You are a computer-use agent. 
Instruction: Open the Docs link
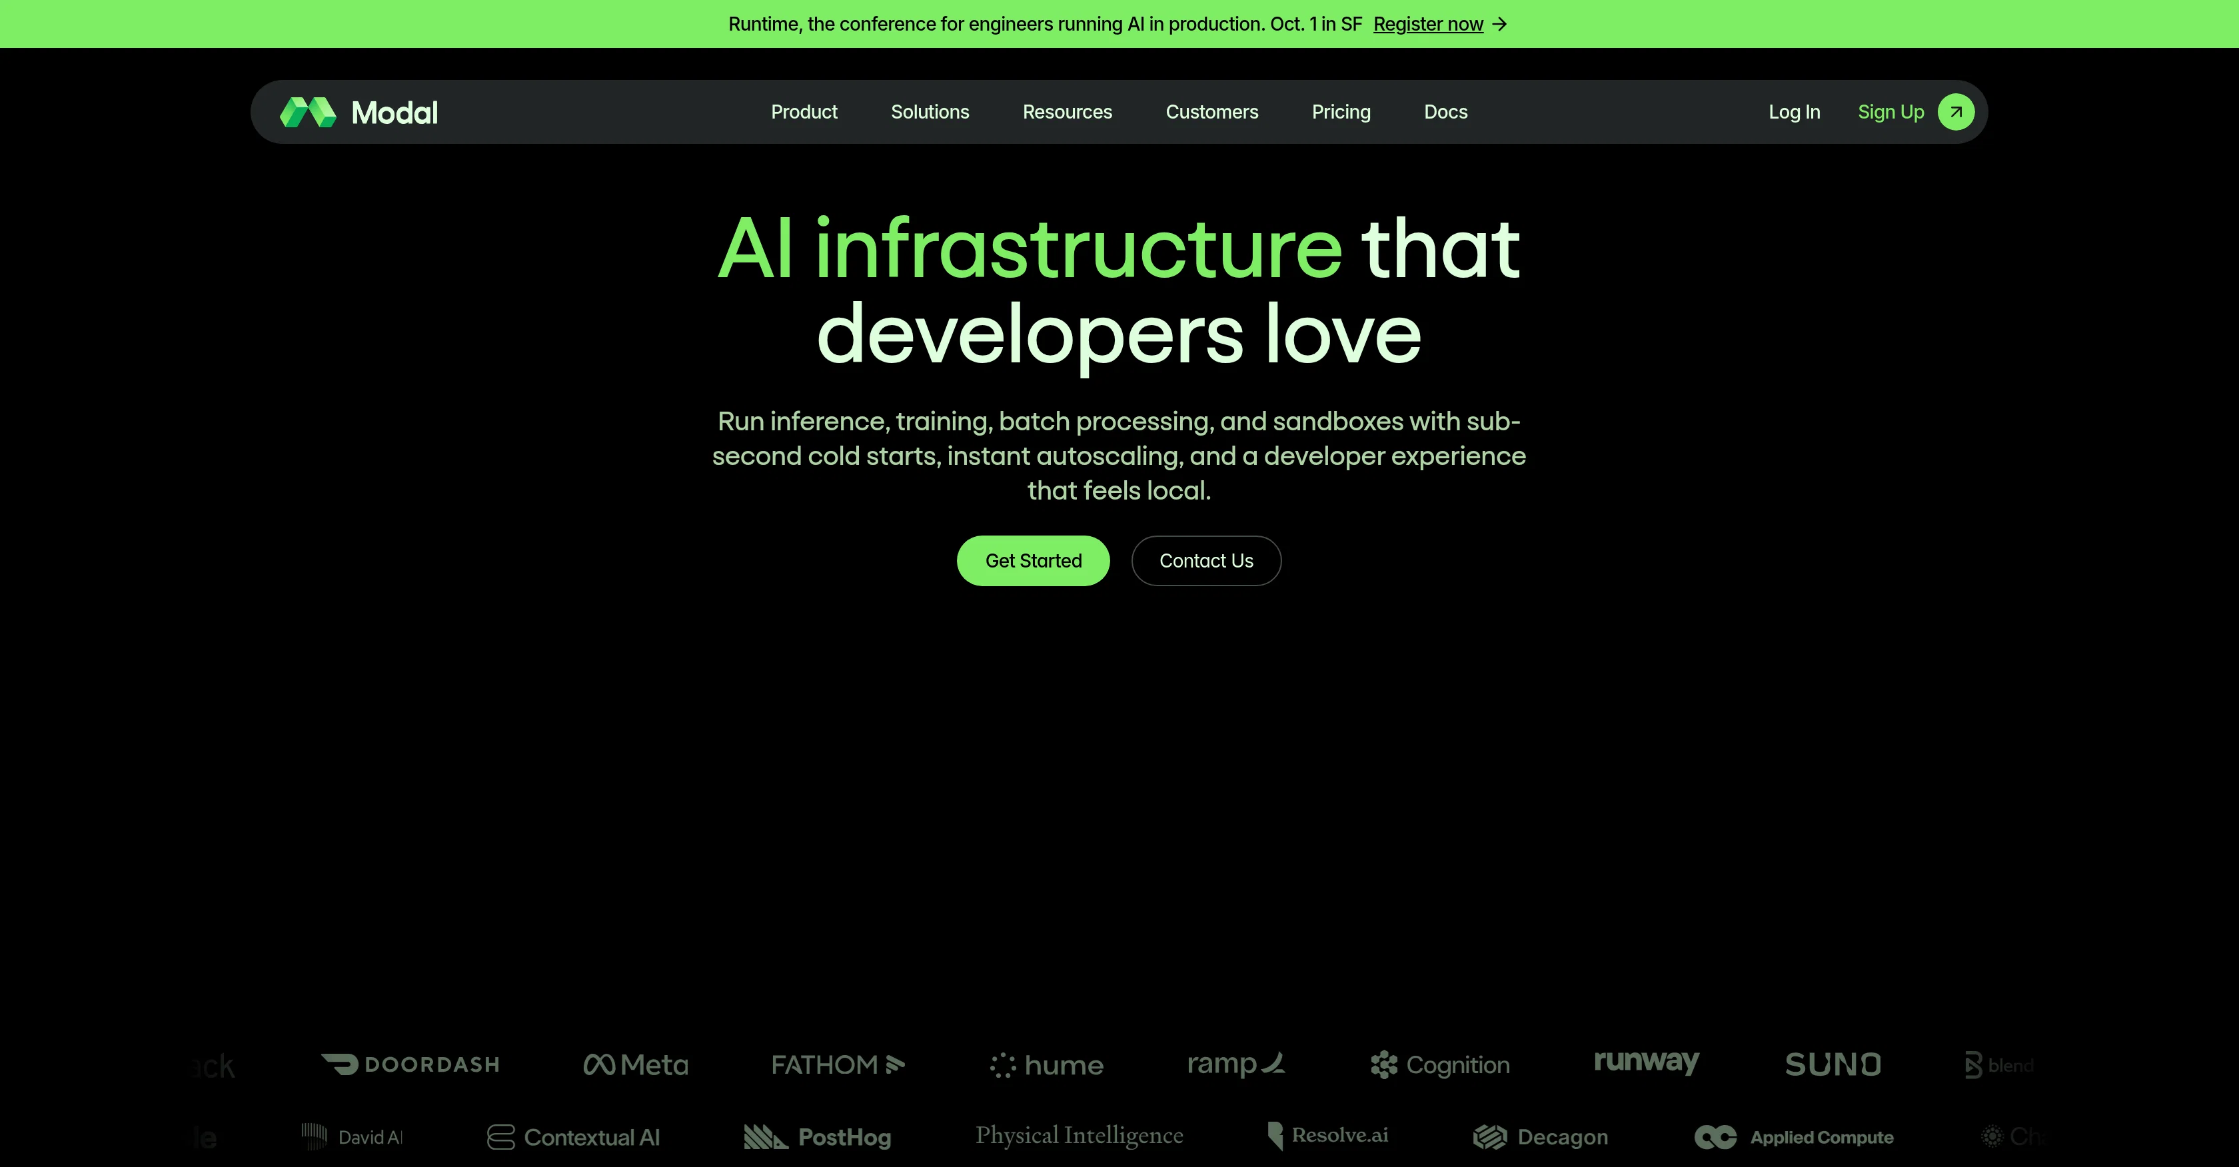point(1445,112)
